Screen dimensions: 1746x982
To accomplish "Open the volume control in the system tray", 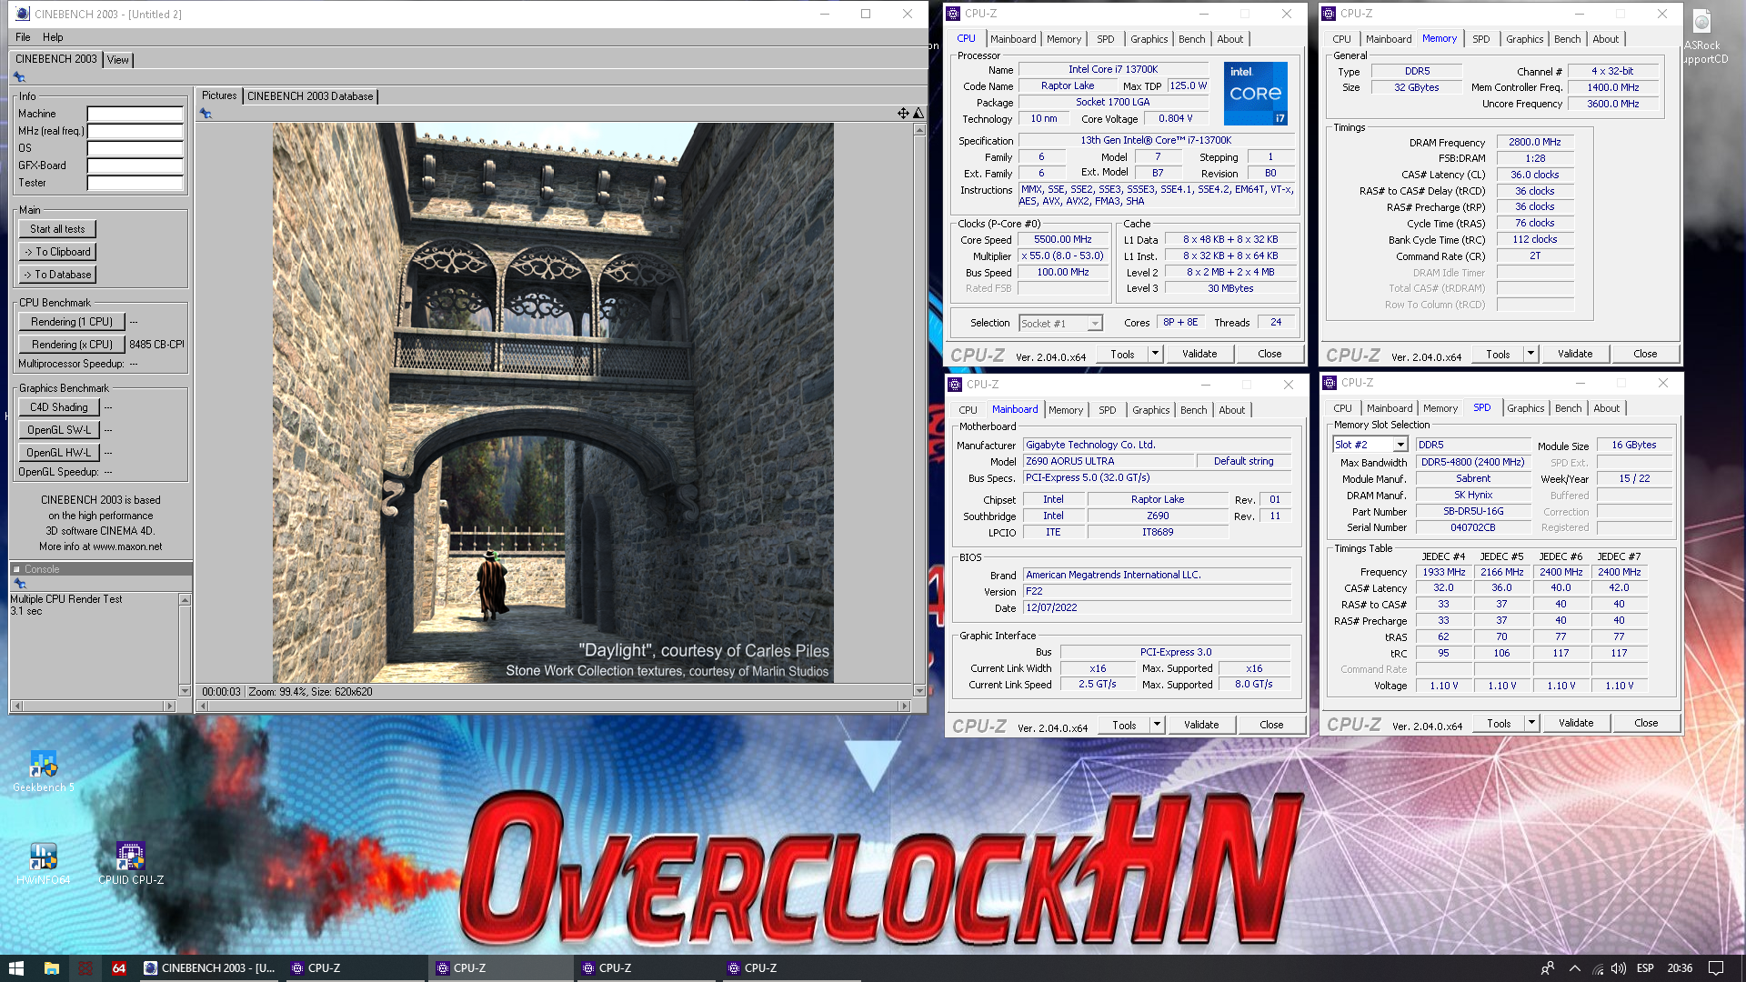I will [x=1619, y=968].
